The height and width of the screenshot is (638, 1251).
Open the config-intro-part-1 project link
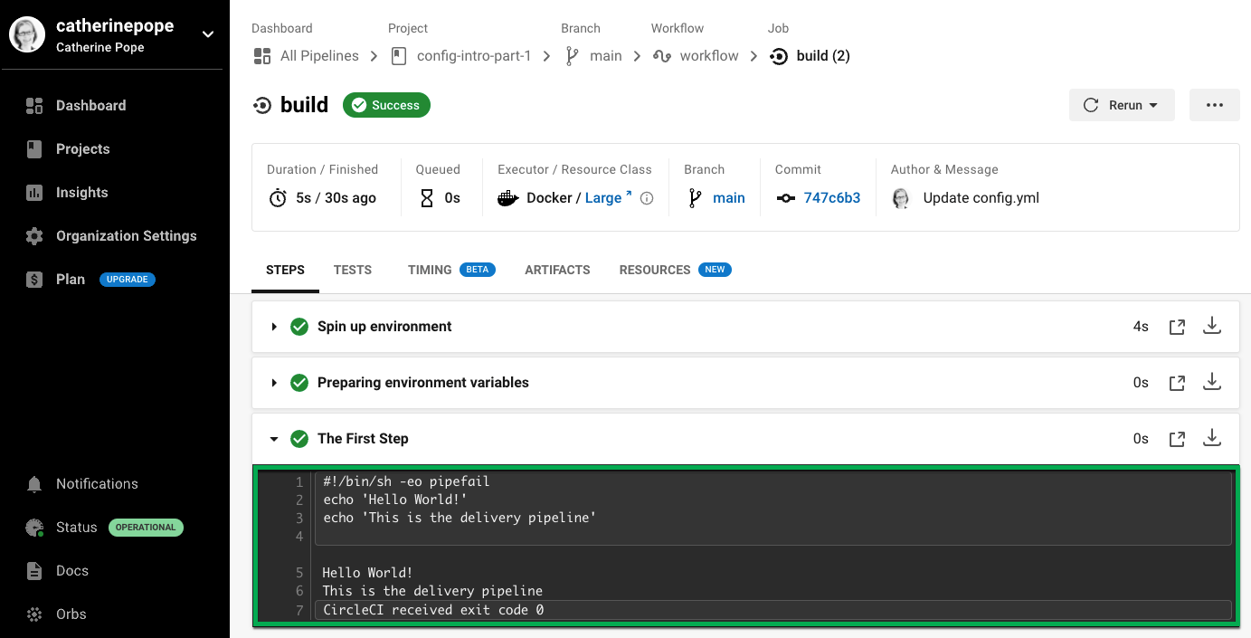coord(474,56)
